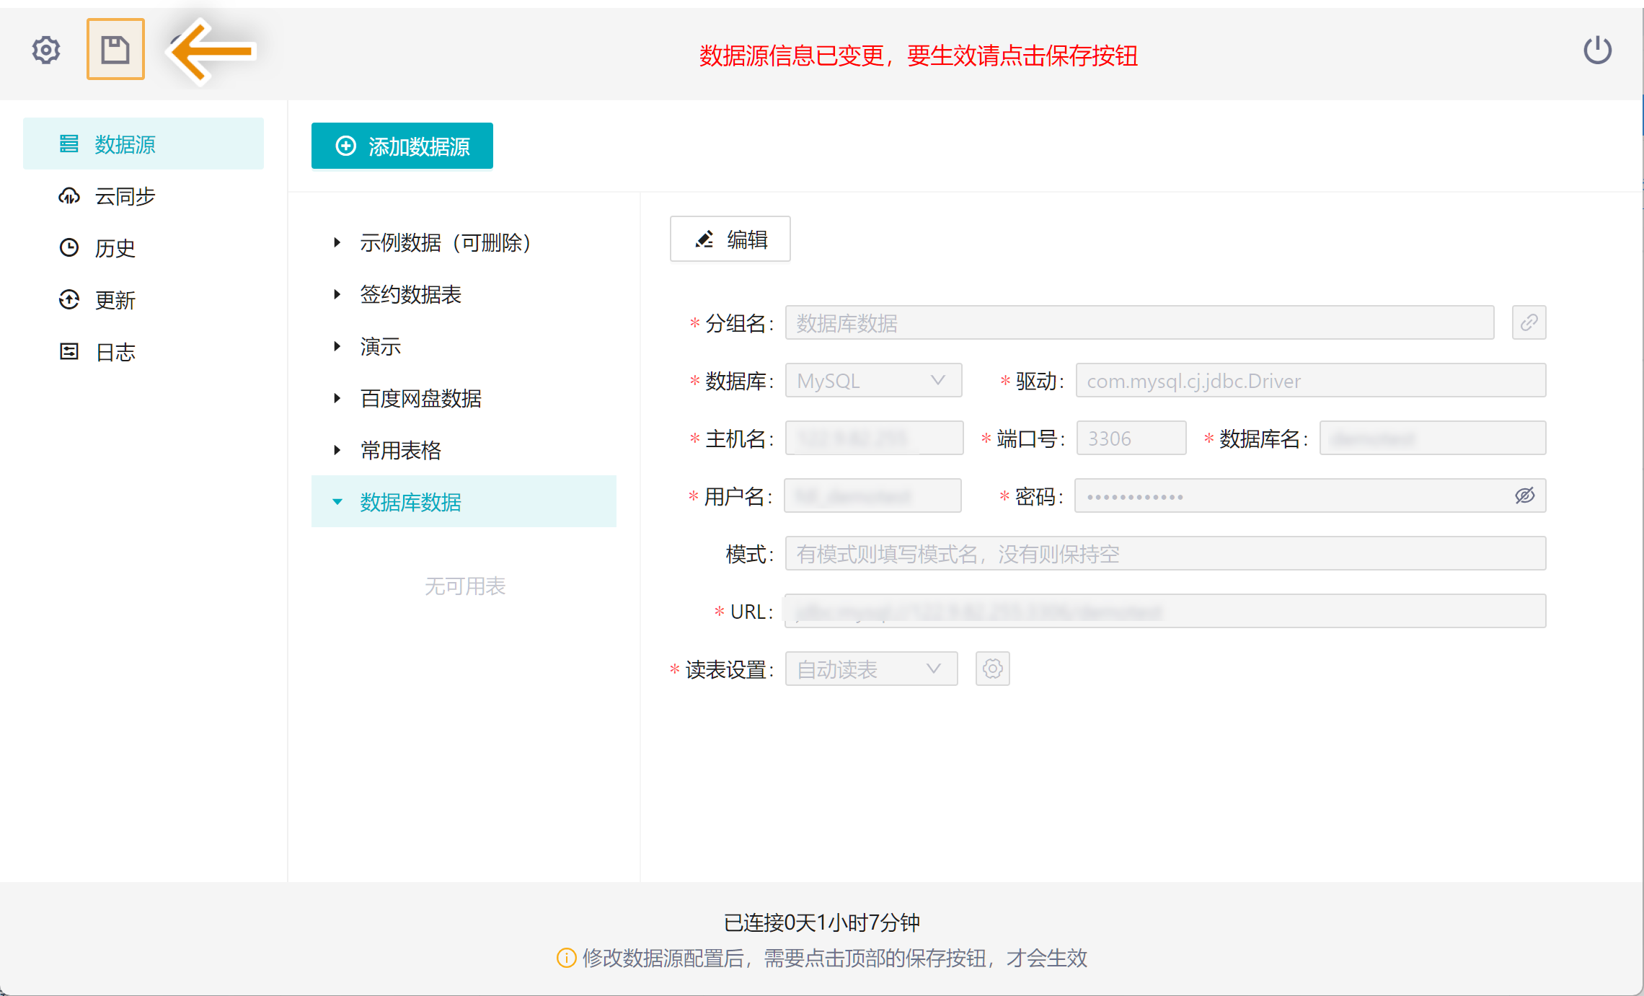The image size is (1644, 996).
Task: Toggle password visibility with the eye icon
Action: pyautogui.click(x=1524, y=495)
